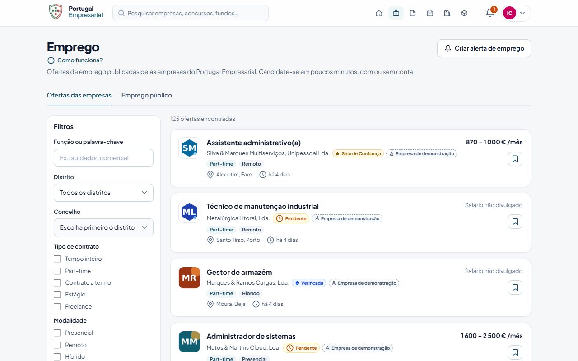This screenshot has height=361, width=578.
Task: Open the document page icon in navbar
Action: (x=413, y=13)
